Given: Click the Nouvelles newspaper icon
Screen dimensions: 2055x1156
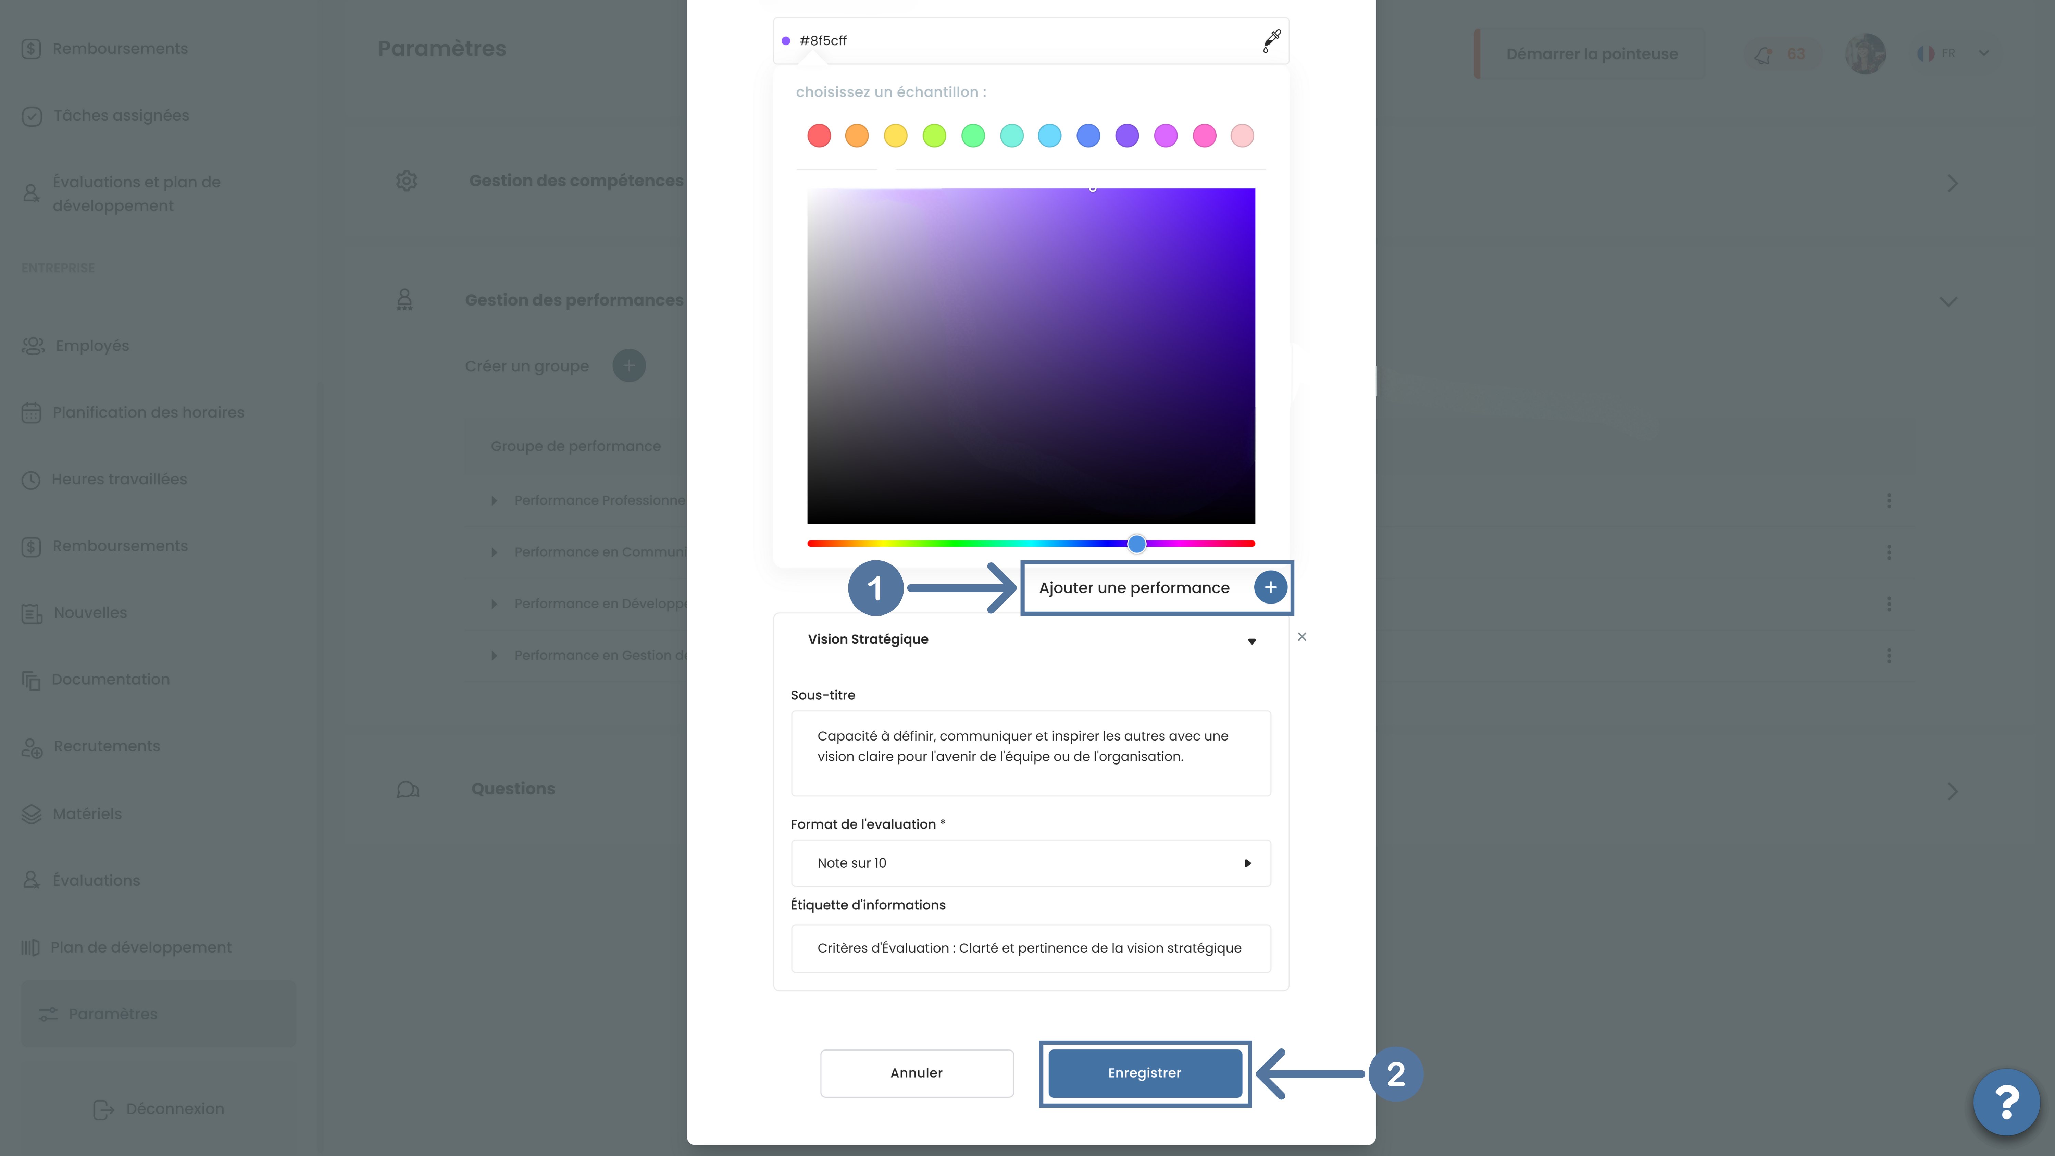Looking at the screenshot, I should [31, 613].
